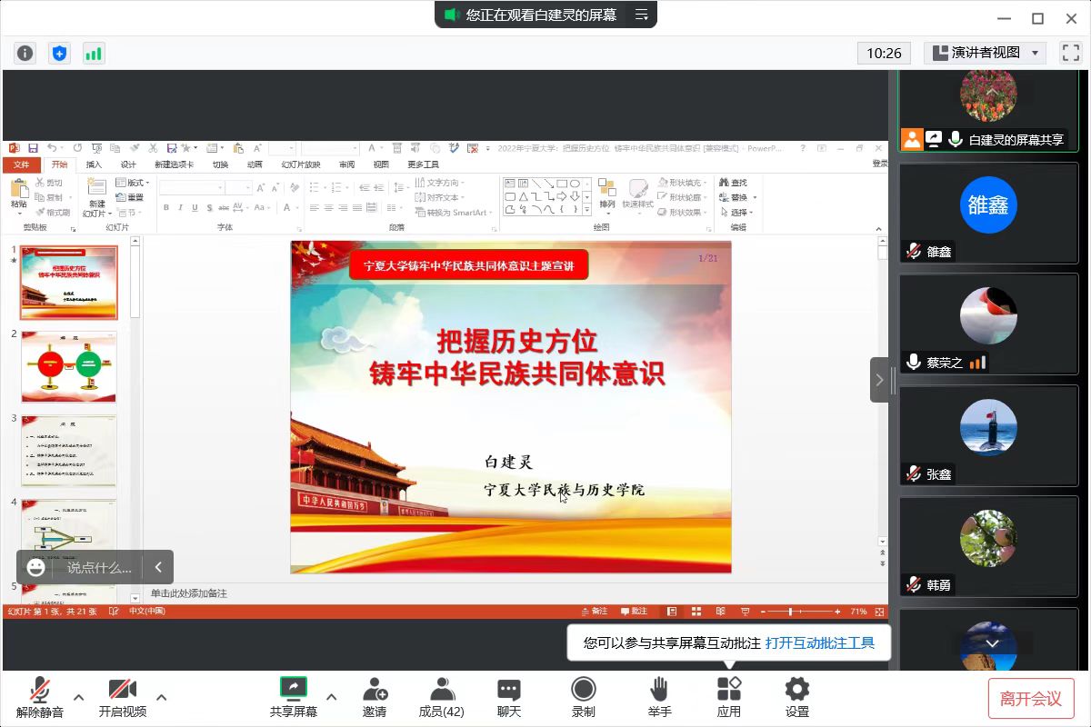1091x727 pixels.
Task: Open the Chat panel
Action: [x=509, y=697]
